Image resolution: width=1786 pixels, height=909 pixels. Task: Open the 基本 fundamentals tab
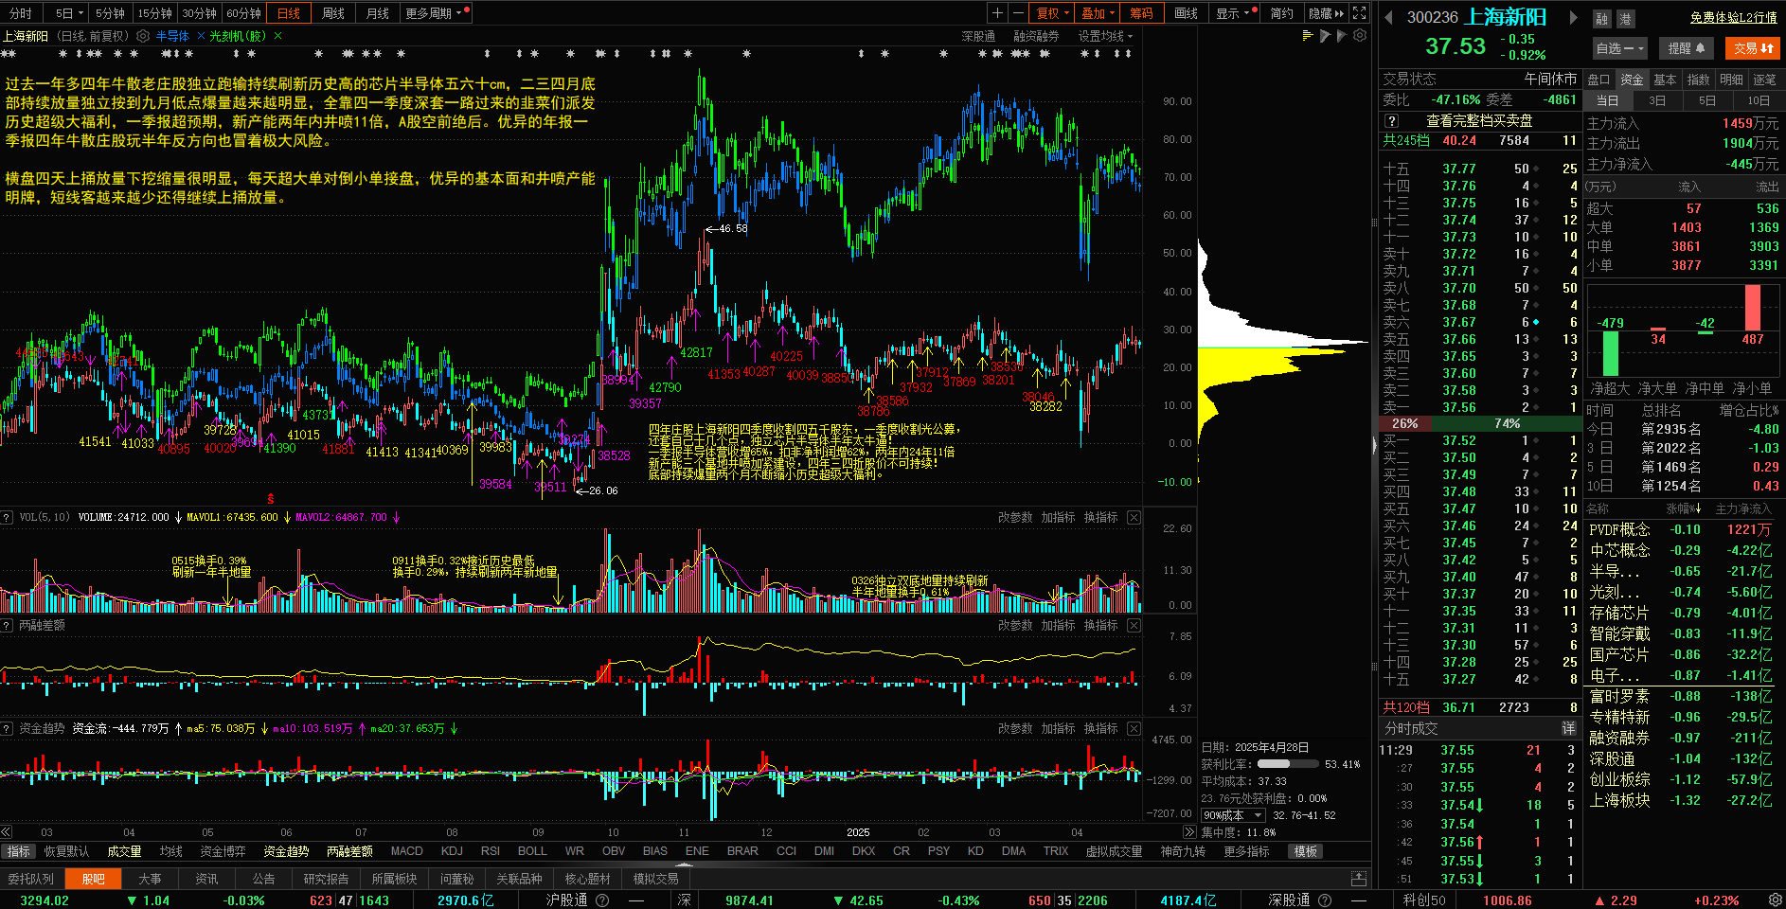pyautogui.click(x=1666, y=80)
